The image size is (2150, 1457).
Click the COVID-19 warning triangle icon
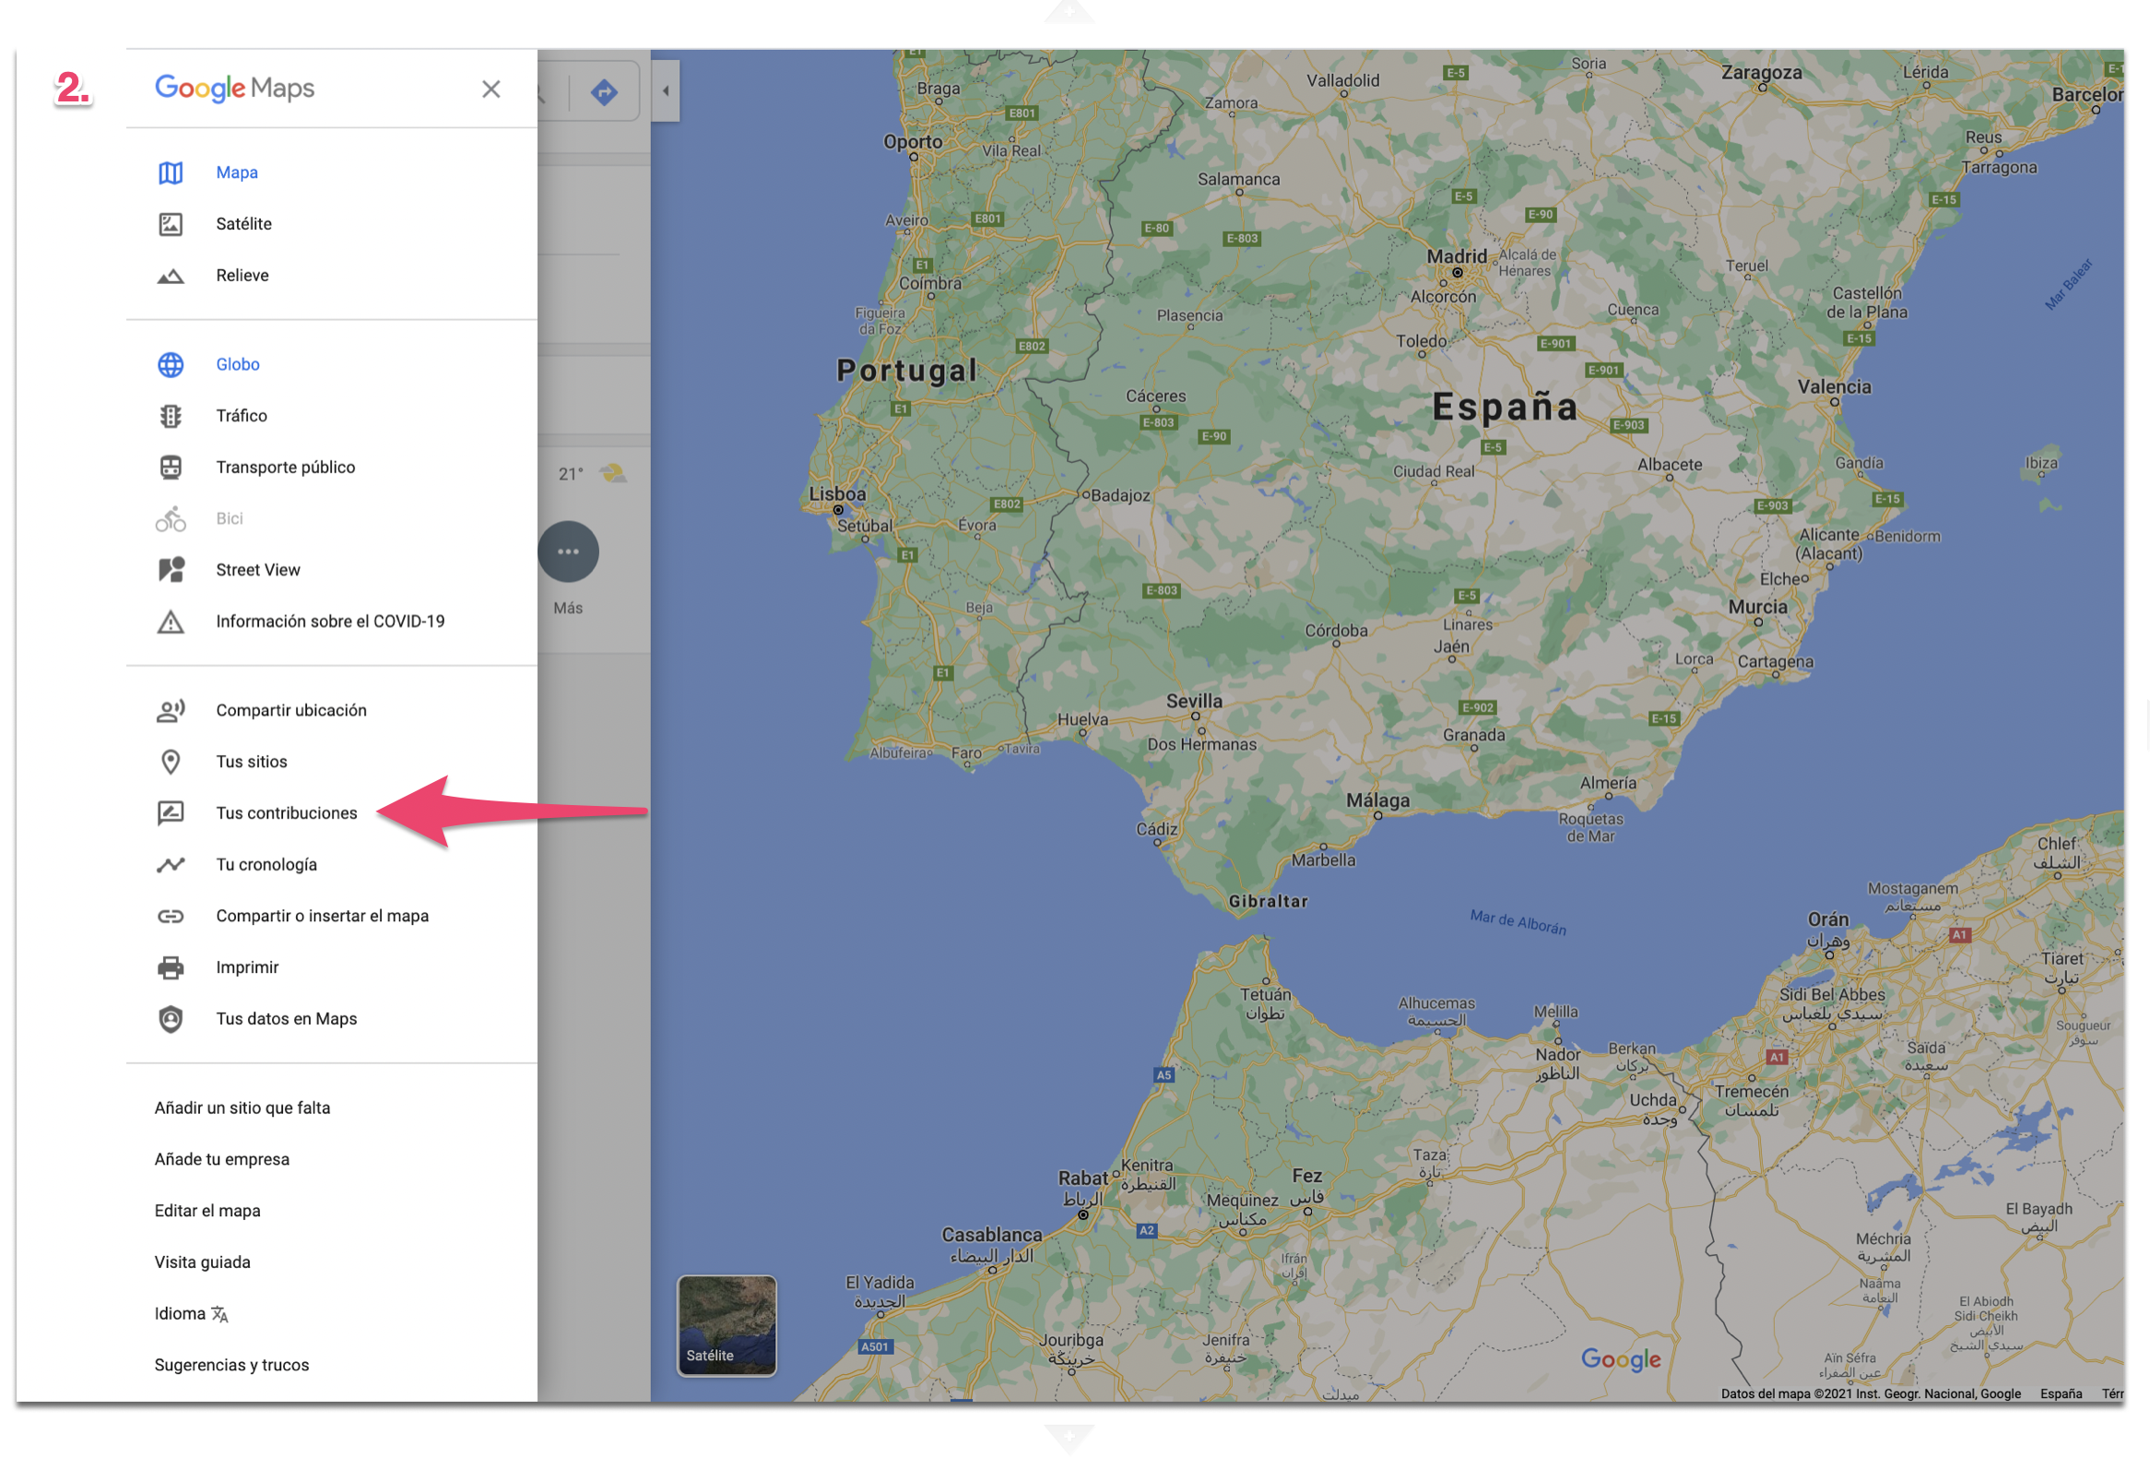171,622
